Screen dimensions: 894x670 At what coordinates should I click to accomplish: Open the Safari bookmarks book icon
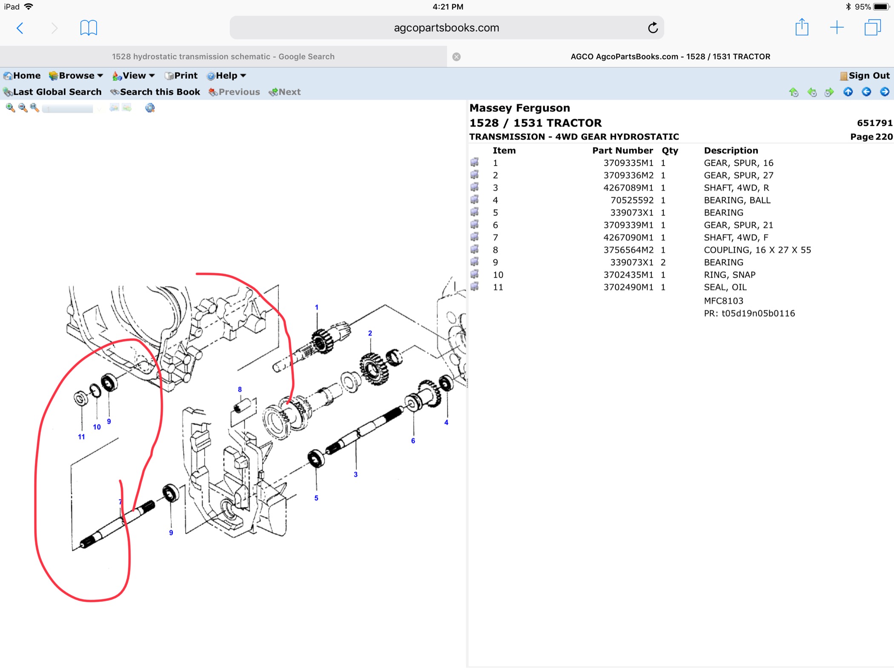89,28
